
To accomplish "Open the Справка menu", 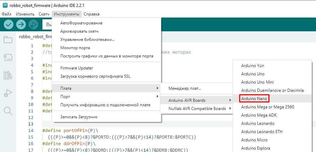I will 92,14.
